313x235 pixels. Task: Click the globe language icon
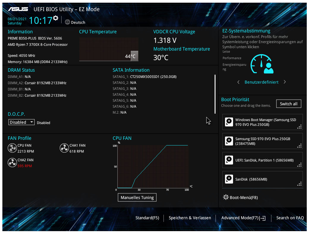67,22
